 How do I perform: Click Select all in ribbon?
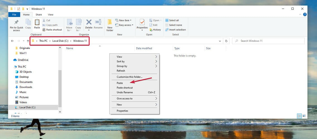[172, 20]
